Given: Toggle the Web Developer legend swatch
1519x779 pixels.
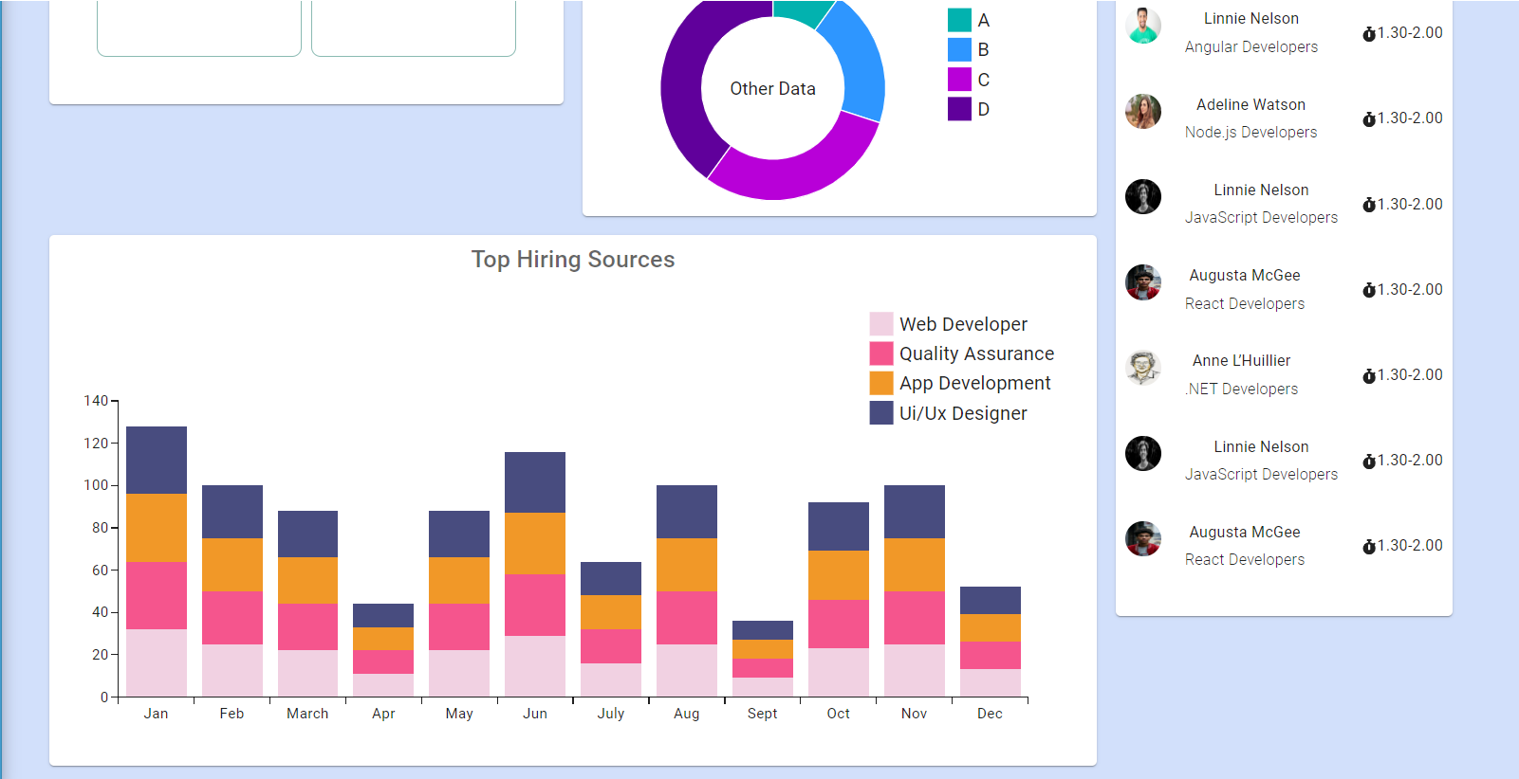Looking at the screenshot, I should (x=881, y=324).
